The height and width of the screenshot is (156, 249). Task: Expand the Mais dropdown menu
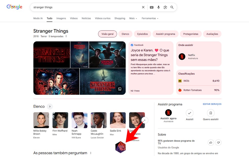point(133,18)
